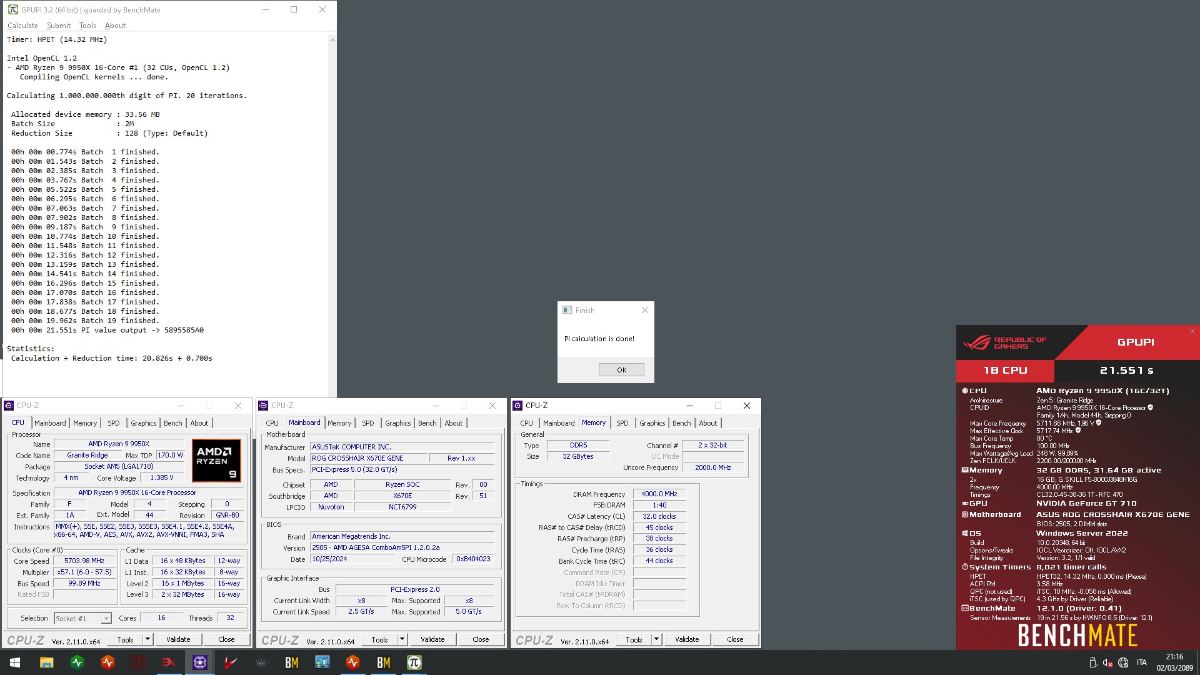
Task: Click the GPUPI scrollbar up arrow
Action: click(332, 40)
